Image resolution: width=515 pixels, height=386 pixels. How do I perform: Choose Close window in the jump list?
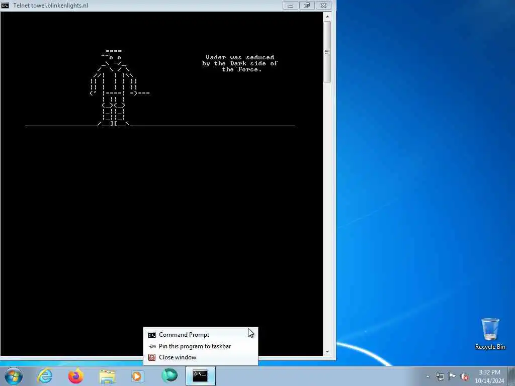(200, 357)
